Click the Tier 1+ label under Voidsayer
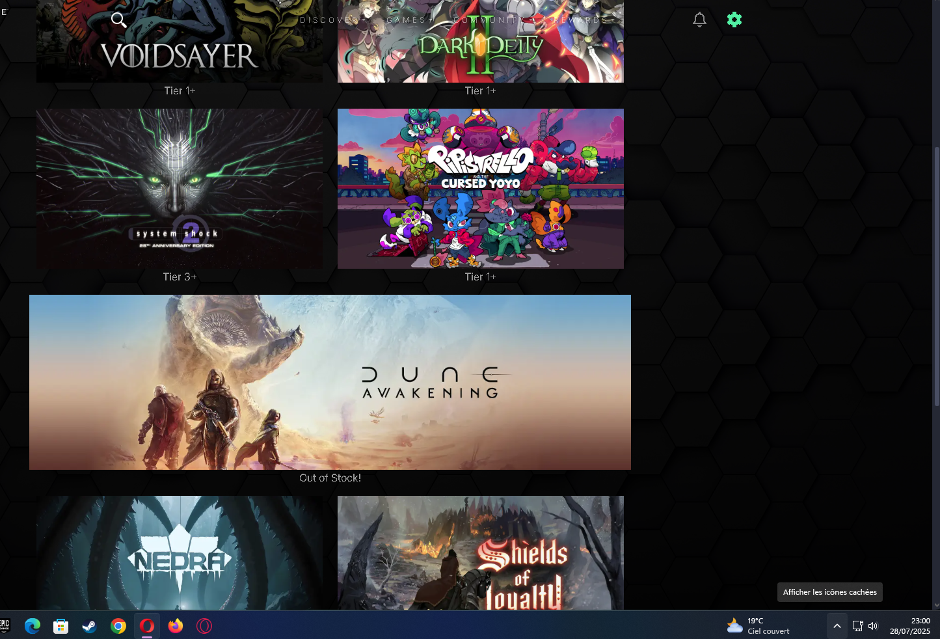 [x=180, y=91]
